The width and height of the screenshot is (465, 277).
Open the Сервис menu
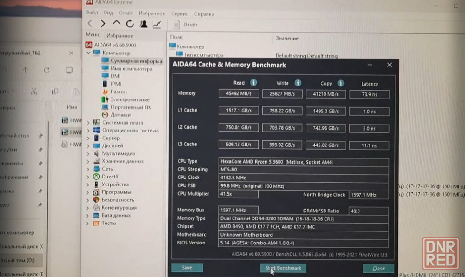pyautogui.click(x=179, y=13)
